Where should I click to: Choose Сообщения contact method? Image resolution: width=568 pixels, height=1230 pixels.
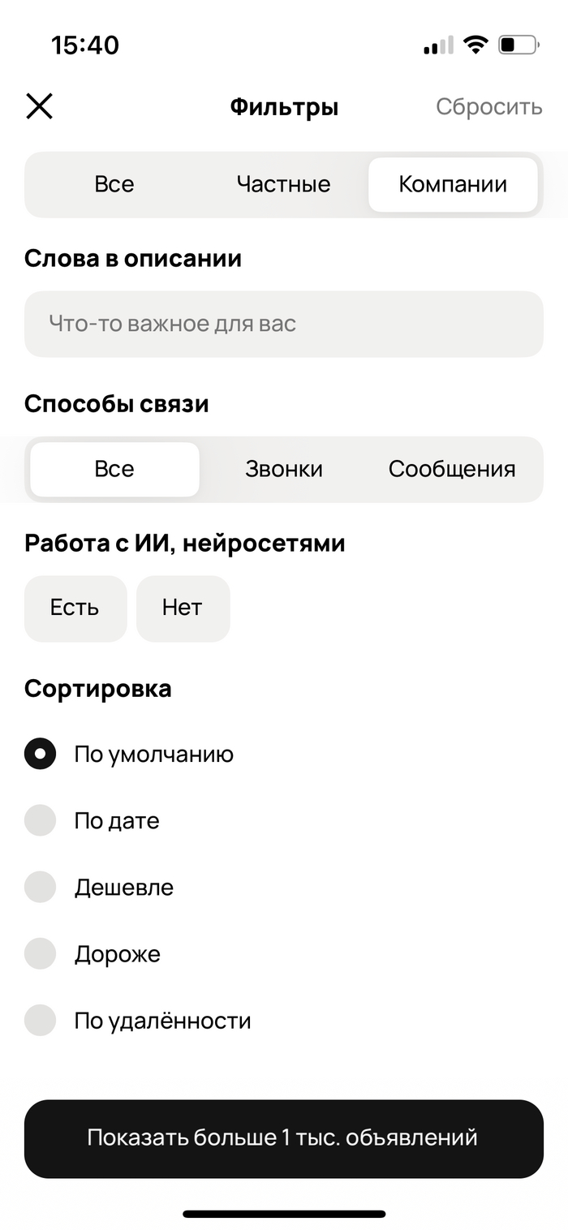[452, 469]
